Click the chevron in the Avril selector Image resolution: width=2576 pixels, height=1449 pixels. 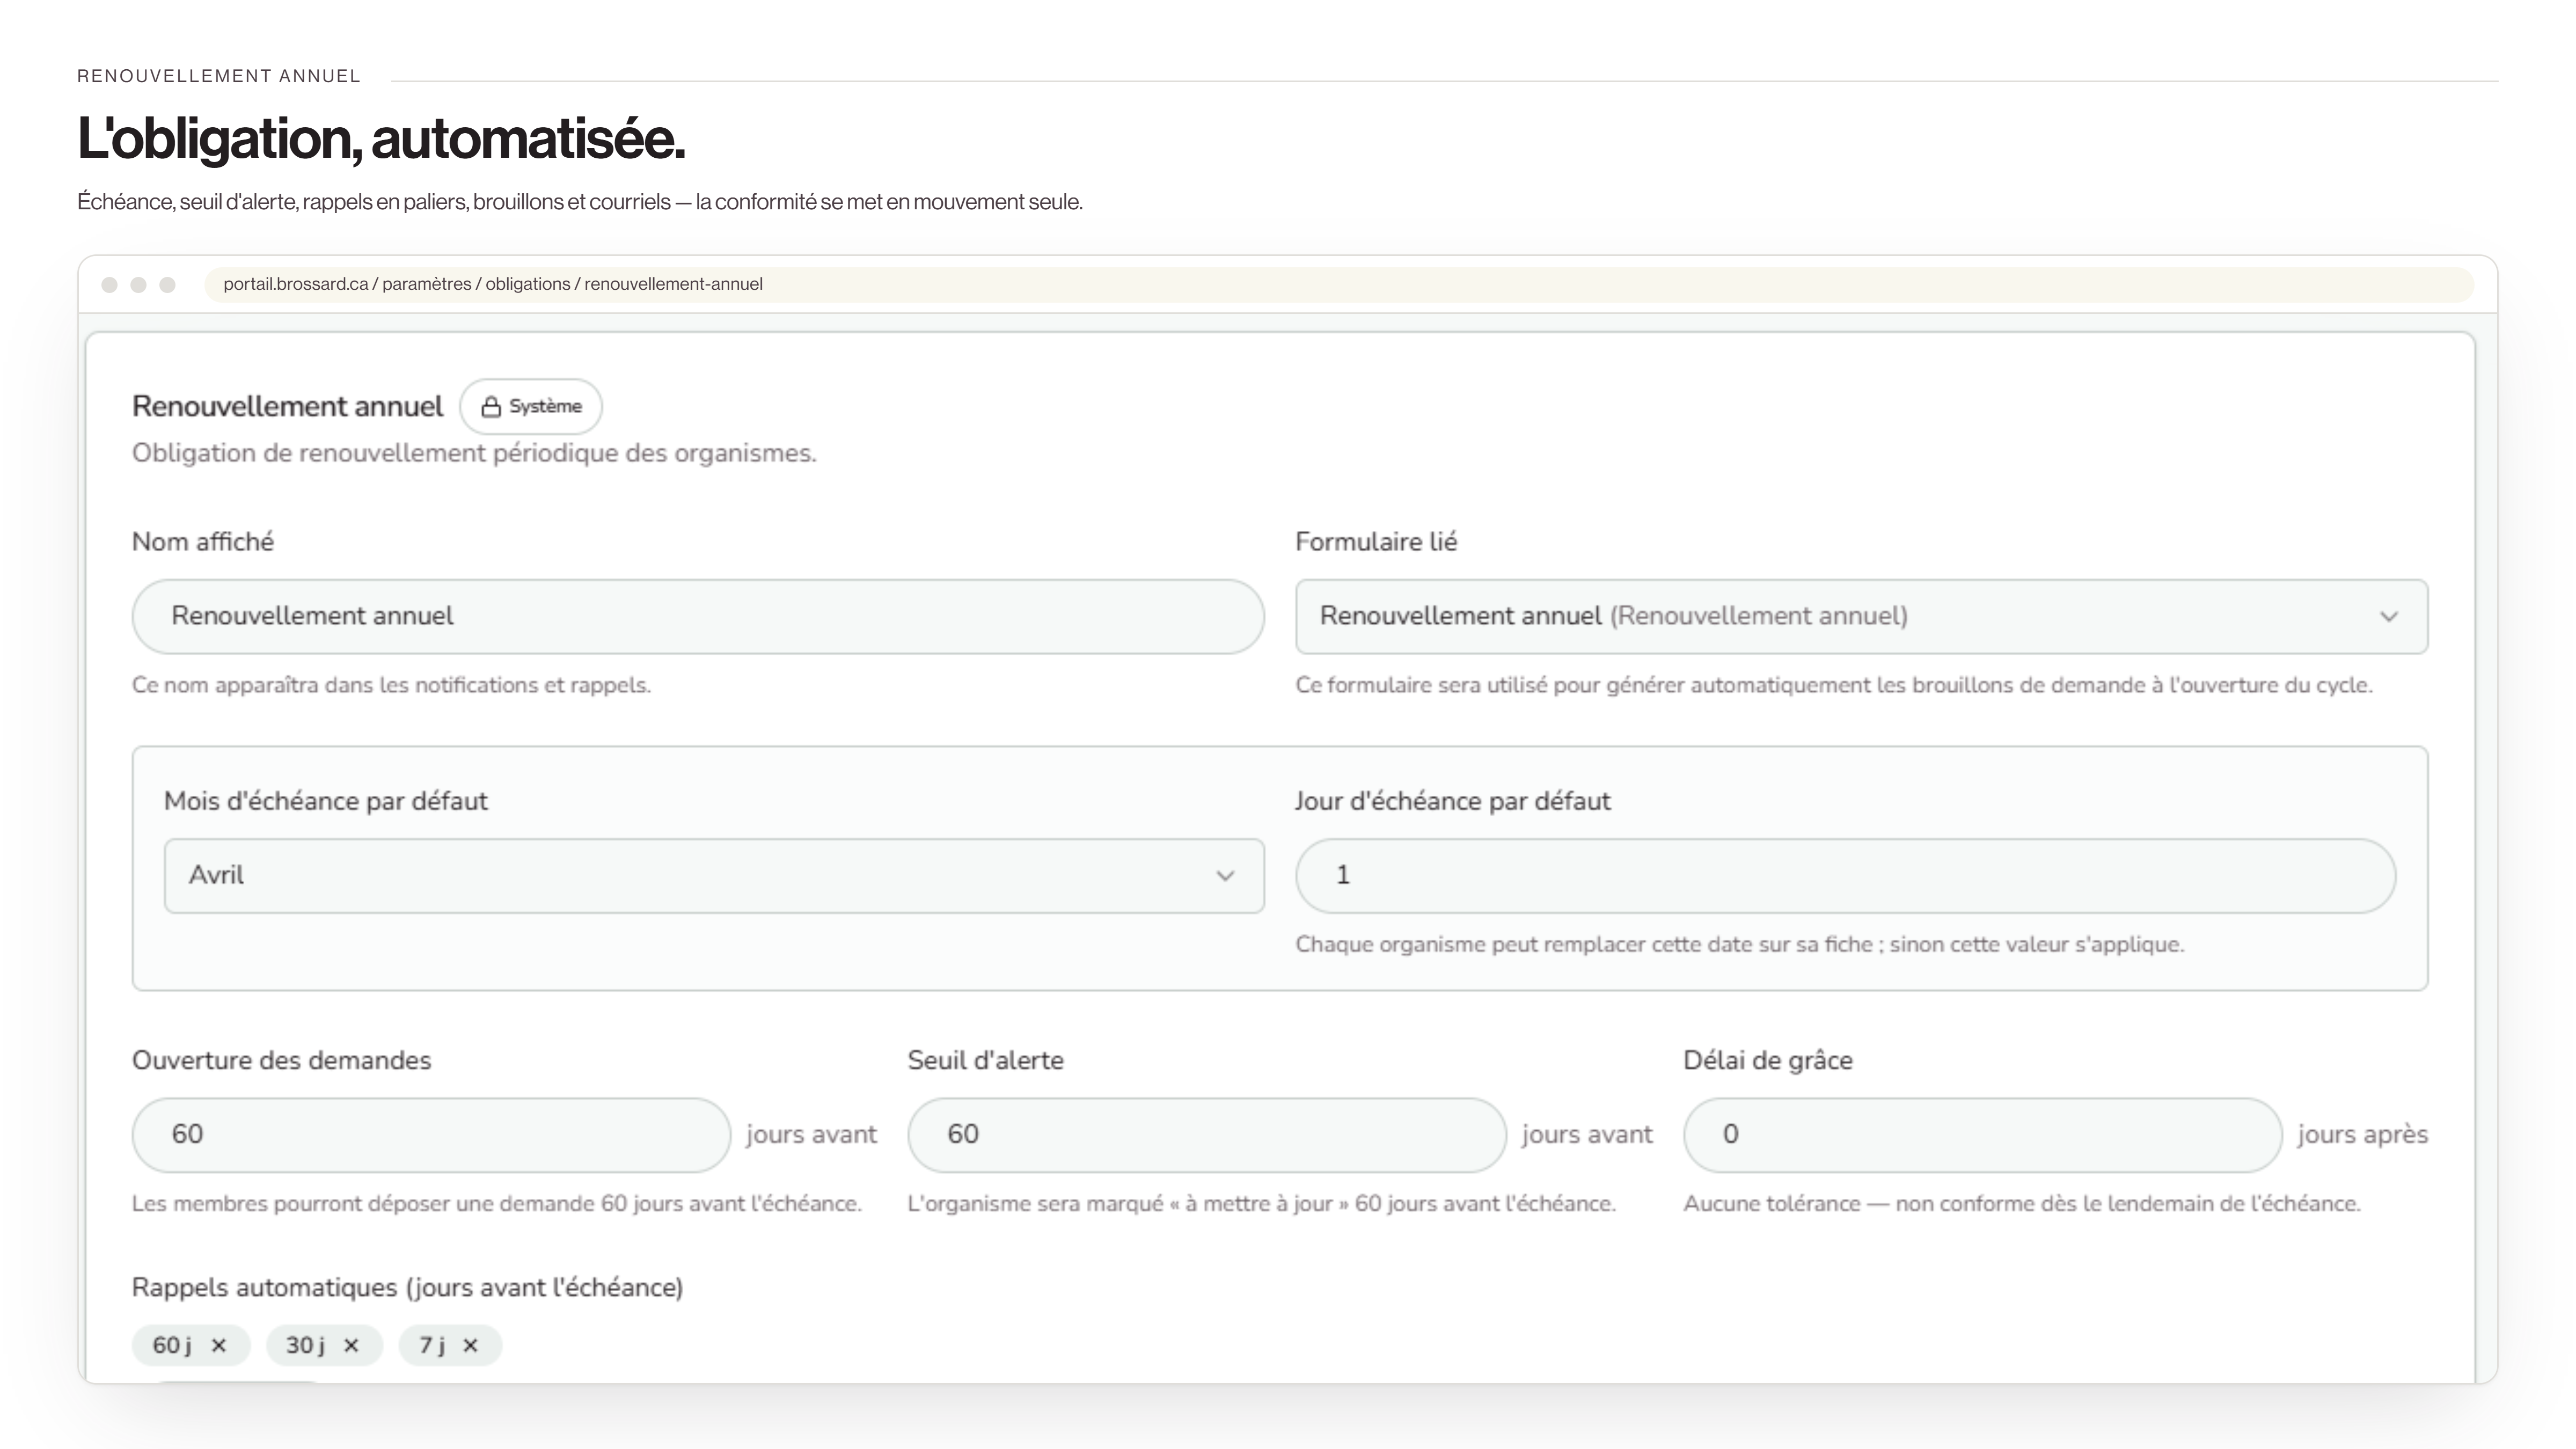[1225, 875]
